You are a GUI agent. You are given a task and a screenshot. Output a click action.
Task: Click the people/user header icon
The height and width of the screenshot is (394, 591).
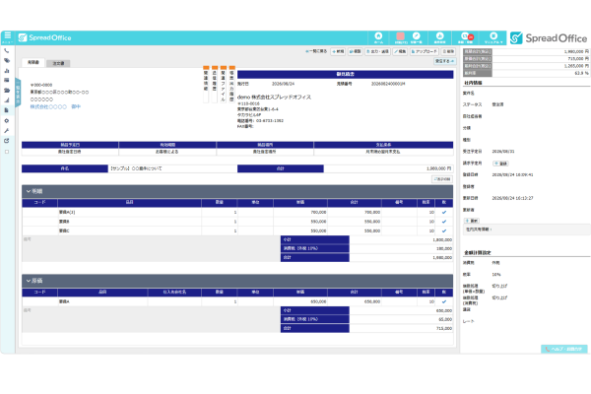440,37
